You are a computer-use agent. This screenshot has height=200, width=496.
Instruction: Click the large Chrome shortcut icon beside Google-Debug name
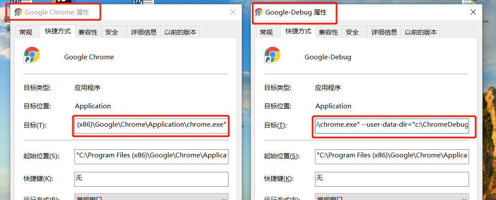click(x=272, y=55)
